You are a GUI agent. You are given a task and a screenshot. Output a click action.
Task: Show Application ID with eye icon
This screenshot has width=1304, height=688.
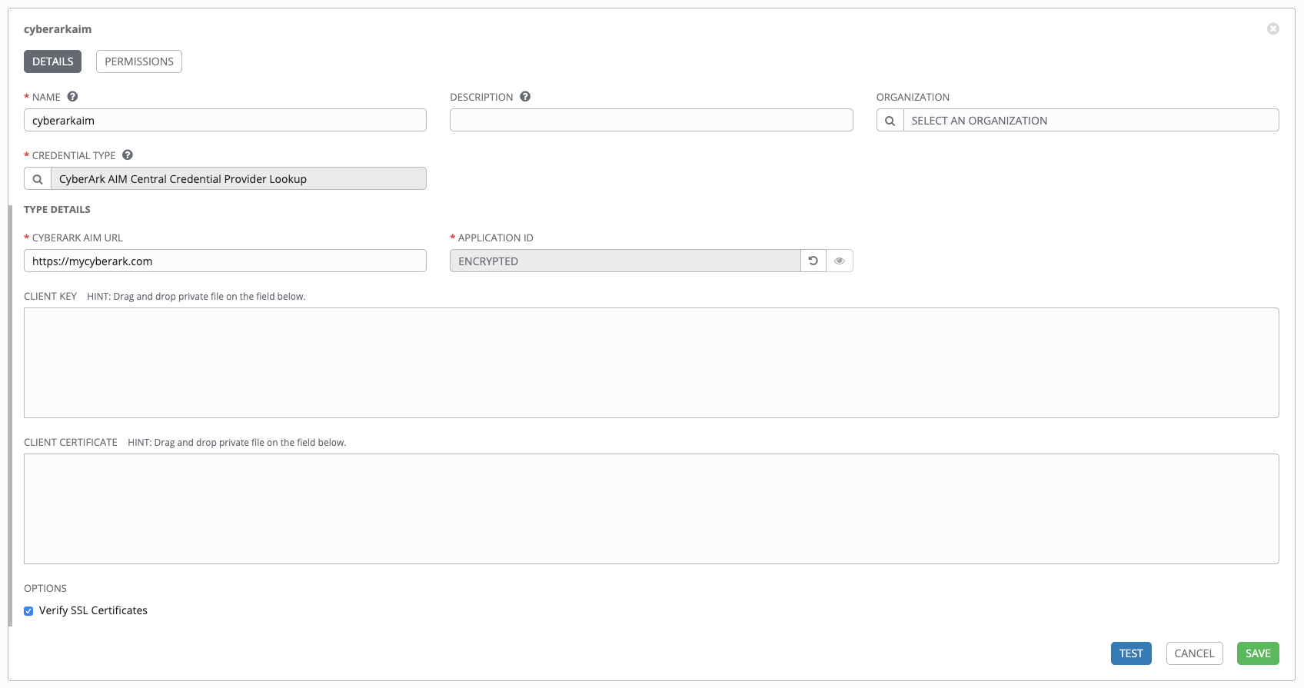pos(840,261)
